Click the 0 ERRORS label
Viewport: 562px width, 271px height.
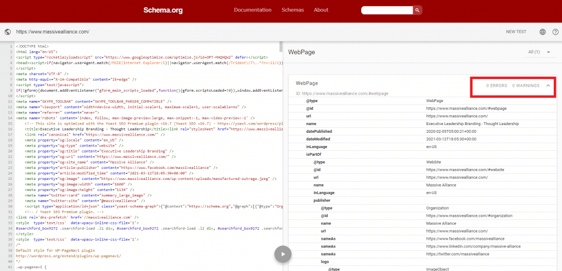[x=496, y=86]
